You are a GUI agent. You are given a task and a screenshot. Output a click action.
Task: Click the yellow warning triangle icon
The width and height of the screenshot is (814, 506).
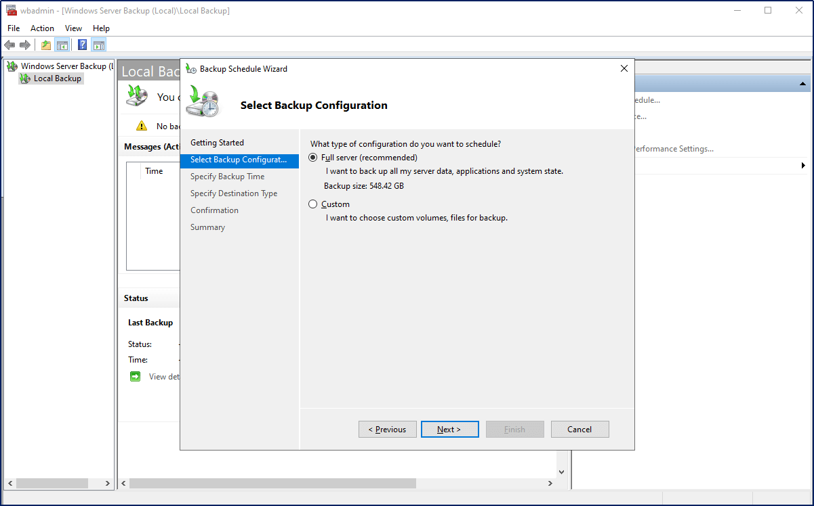point(141,125)
